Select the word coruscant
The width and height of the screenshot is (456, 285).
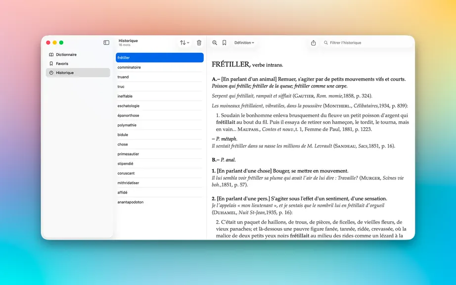(x=160, y=173)
